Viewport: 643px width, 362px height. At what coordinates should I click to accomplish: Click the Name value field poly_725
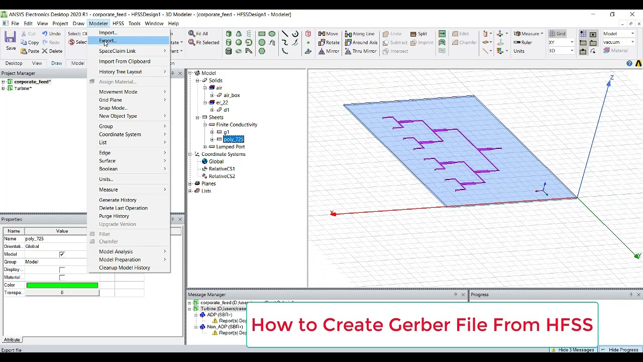pos(55,239)
